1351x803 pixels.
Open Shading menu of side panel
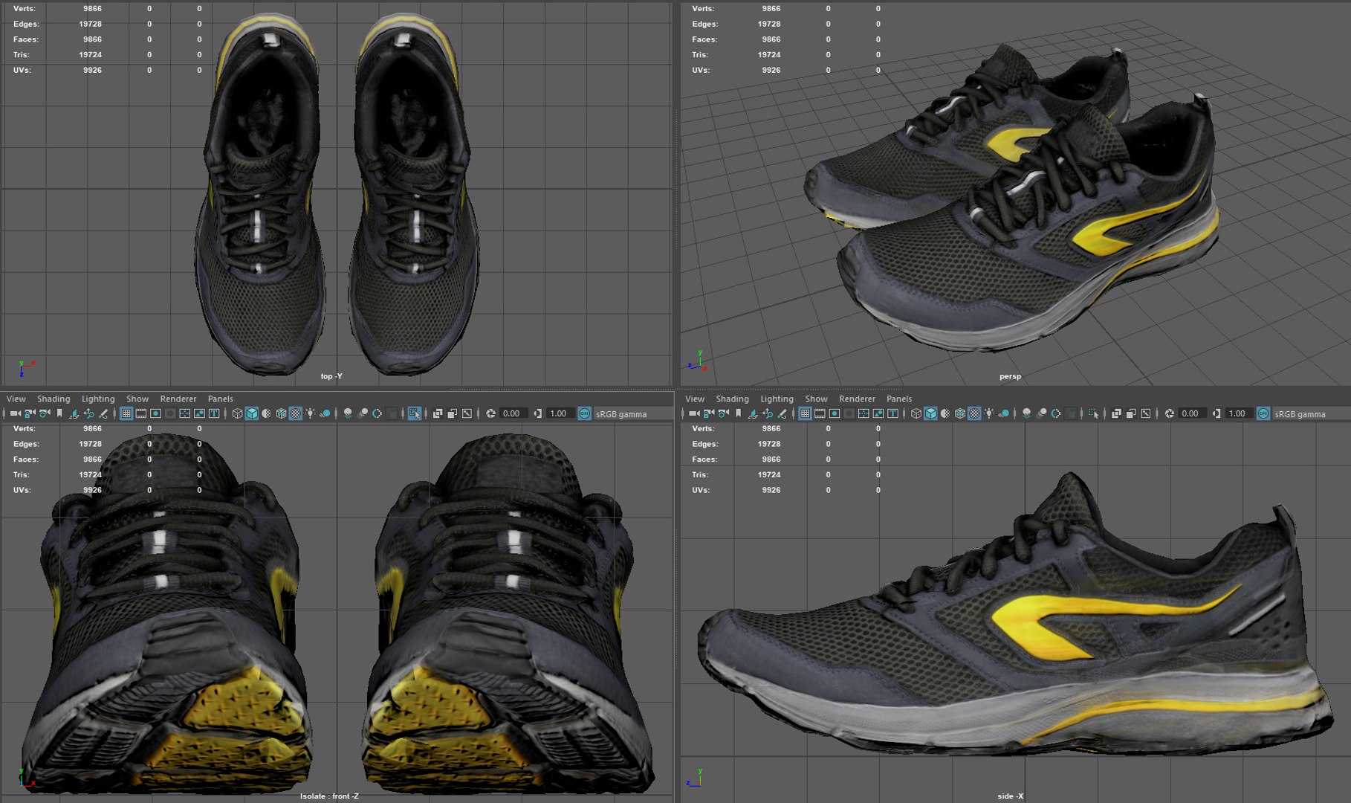[732, 399]
